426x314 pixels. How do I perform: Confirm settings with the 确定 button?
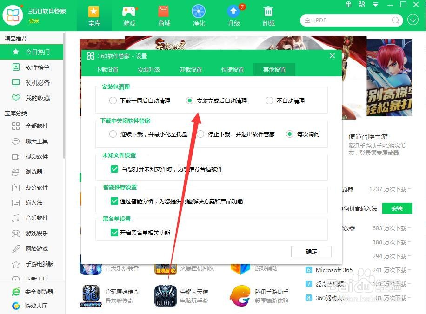311,251
